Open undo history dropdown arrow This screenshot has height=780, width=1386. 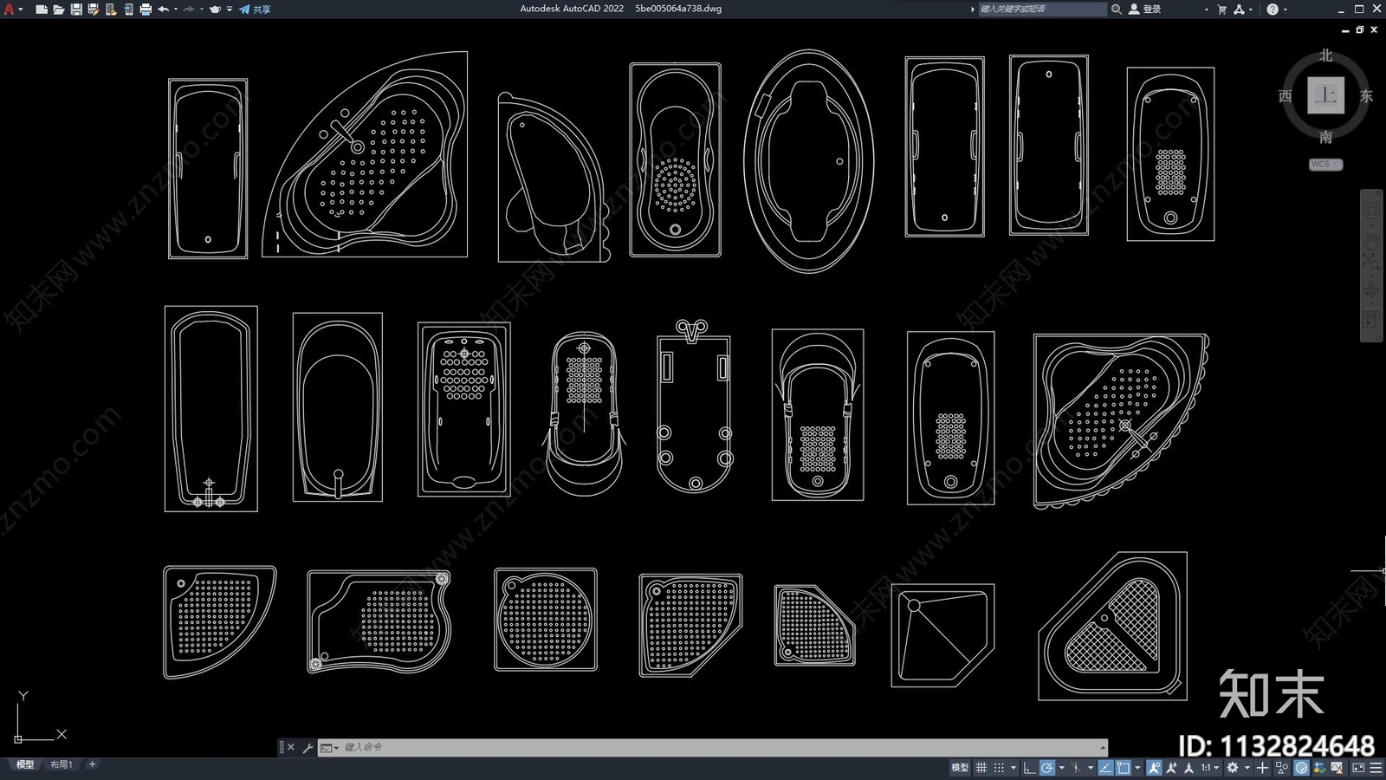[176, 9]
